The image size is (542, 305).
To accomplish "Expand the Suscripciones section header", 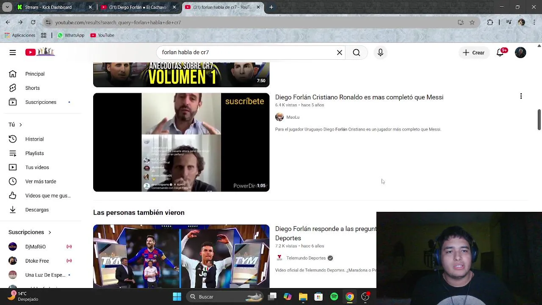I will [30, 232].
